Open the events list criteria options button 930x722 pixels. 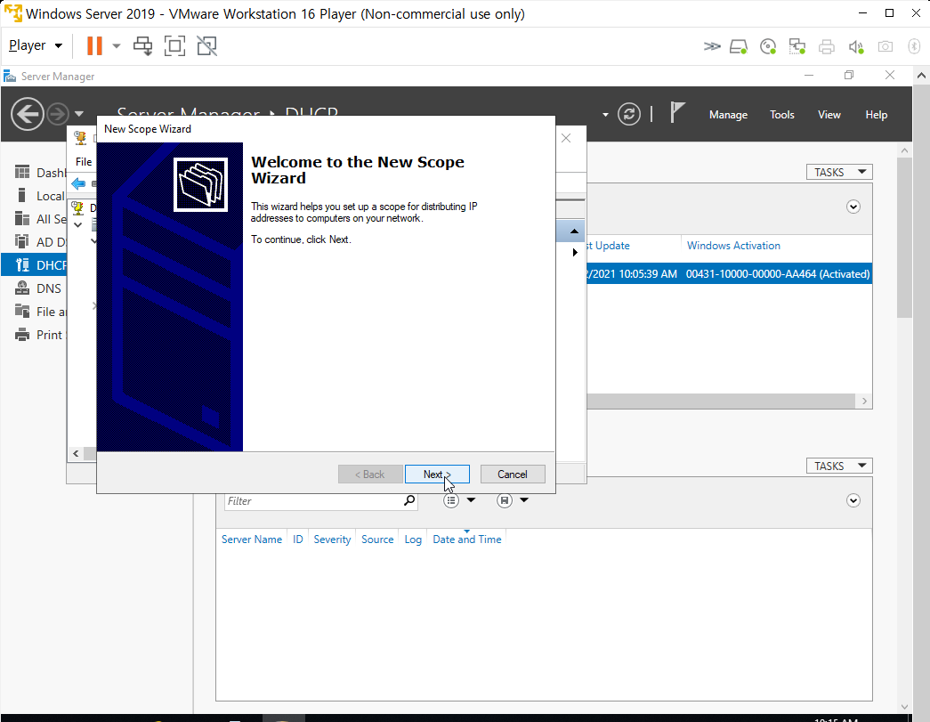(x=451, y=500)
